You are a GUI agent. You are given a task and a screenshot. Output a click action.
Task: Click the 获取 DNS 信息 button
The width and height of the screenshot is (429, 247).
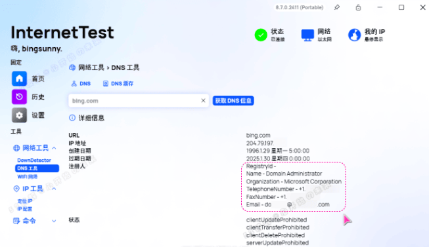[233, 101]
